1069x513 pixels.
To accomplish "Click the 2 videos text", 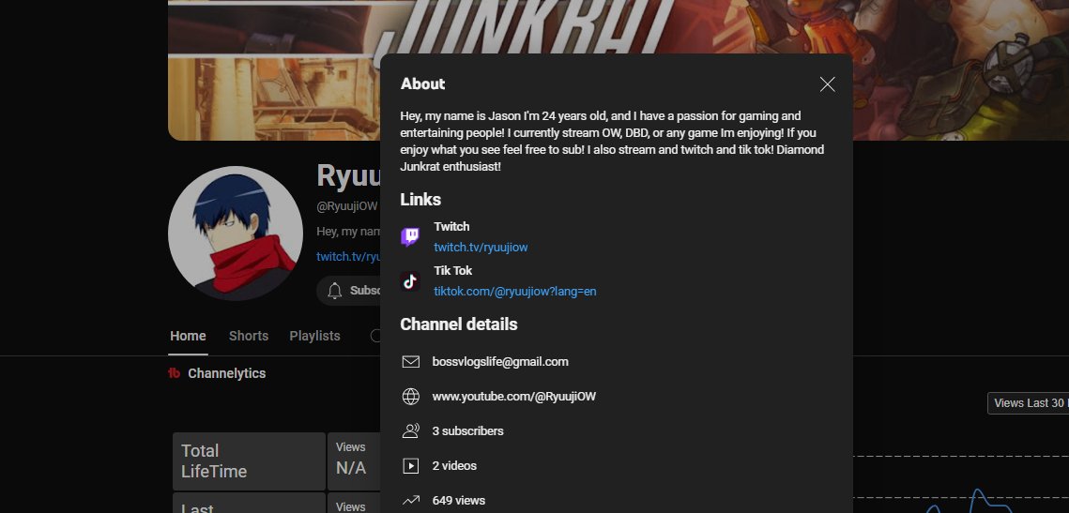I will [x=454, y=466].
